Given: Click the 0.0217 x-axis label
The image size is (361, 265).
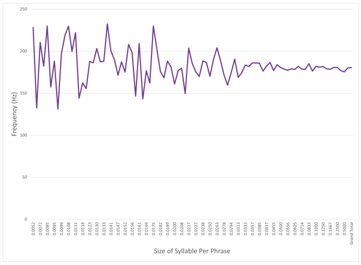Looking at the screenshot, I should 189,228.
